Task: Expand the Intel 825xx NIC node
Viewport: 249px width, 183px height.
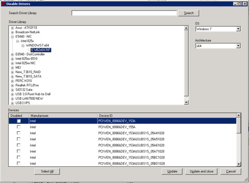Action: [x=12, y=63]
